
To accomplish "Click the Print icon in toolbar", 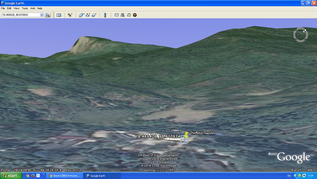I will [x=123, y=15].
